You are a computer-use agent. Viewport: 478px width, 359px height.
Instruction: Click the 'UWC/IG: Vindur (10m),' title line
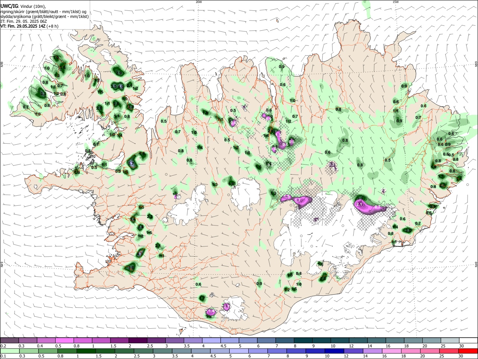pos(23,6)
